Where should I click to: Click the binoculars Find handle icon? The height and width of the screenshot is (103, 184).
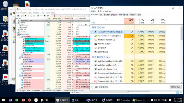point(45,16)
